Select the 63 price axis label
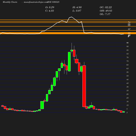This screenshot has width=136, height=136. pyautogui.click(x=128, y=69)
